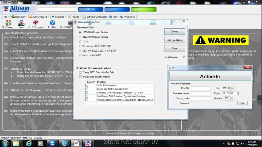Select Hybrid - H 40/50 EP option
Viewport: 262px width, 147px height.
[80, 55]
